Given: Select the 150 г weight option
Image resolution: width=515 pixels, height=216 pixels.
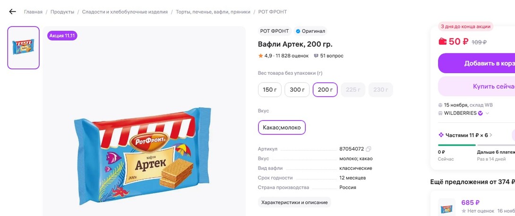Looking at the screenshot, I should pyautogui.click(x=270, y=90).
